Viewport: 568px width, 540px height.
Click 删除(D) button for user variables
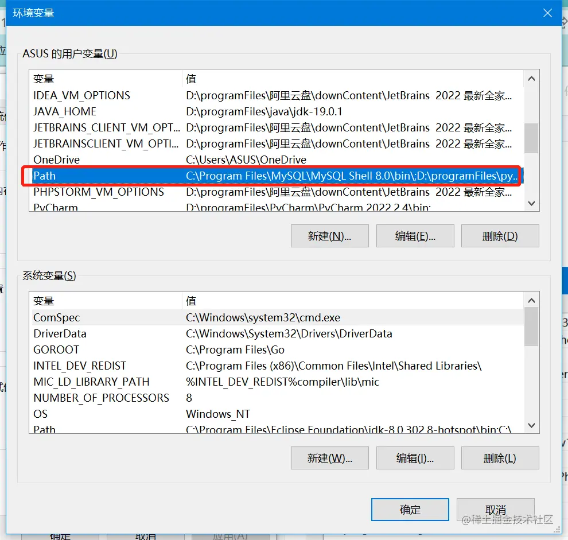(500, 236)
